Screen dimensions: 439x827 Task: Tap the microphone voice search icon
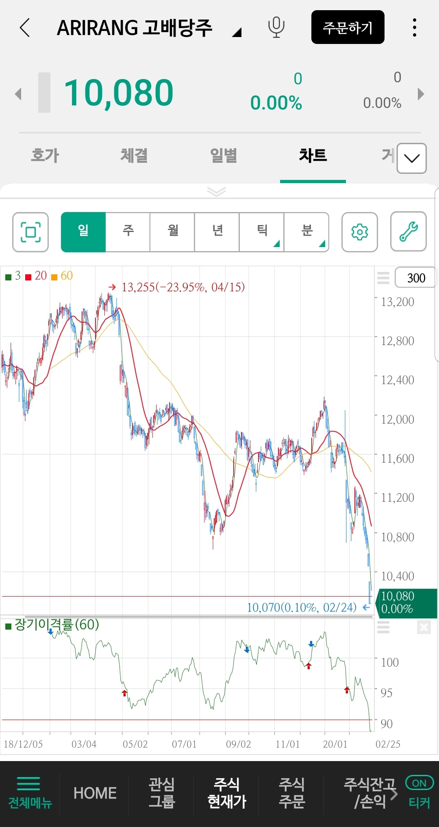point(276,28)
